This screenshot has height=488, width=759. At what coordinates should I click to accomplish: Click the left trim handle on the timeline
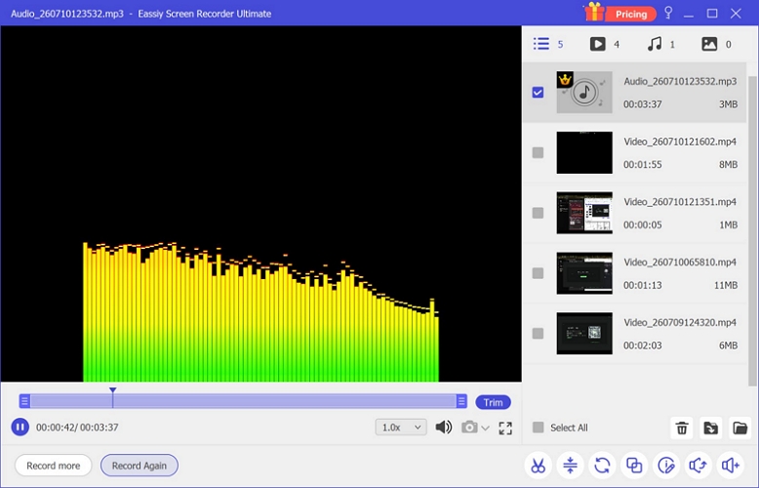(x=24, y=401)
